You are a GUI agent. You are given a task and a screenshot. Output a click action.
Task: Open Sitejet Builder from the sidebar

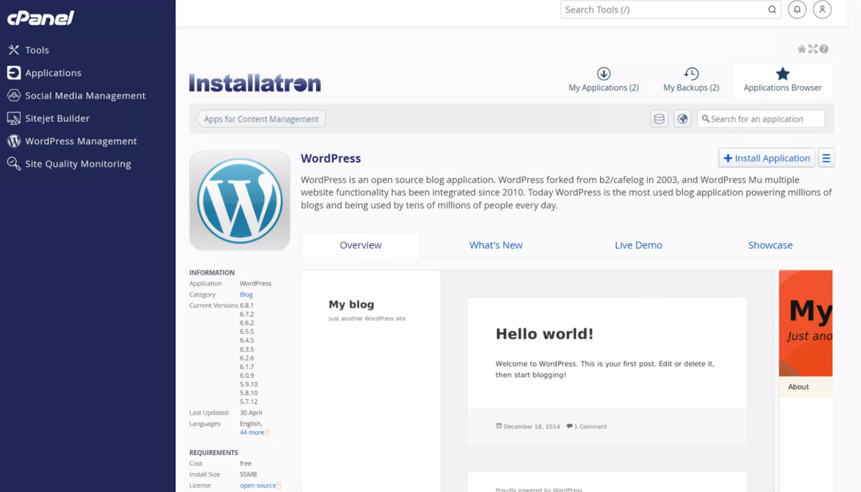57,118
